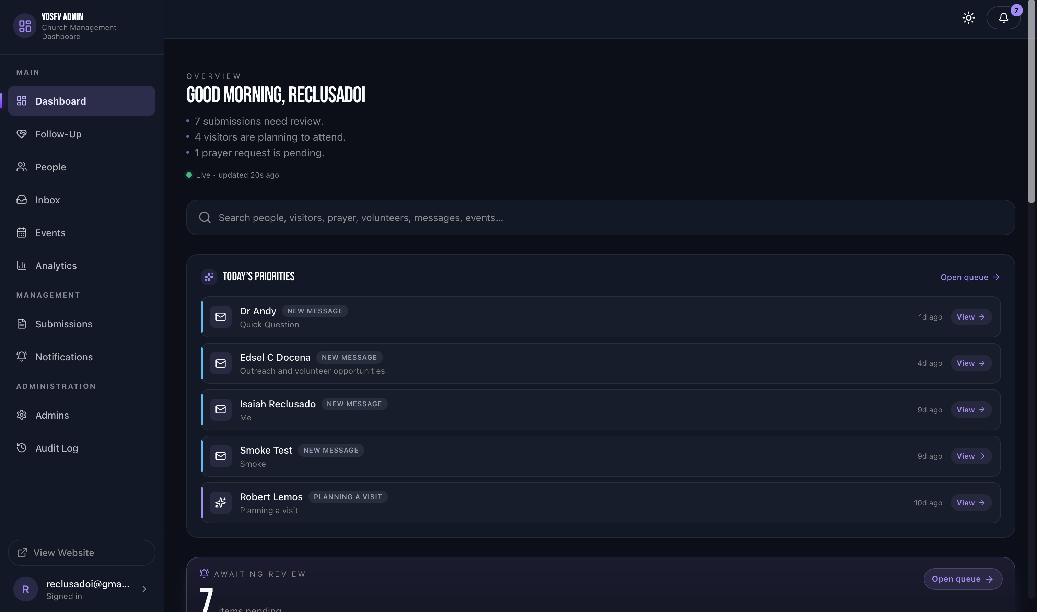Go to Admins under Administration
The width and height of the screenshot is (1037, 612).
coord(81,415)
